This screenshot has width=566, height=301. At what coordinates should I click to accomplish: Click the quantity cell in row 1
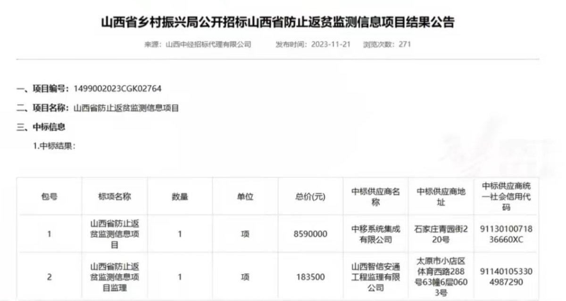pos(180,234)
